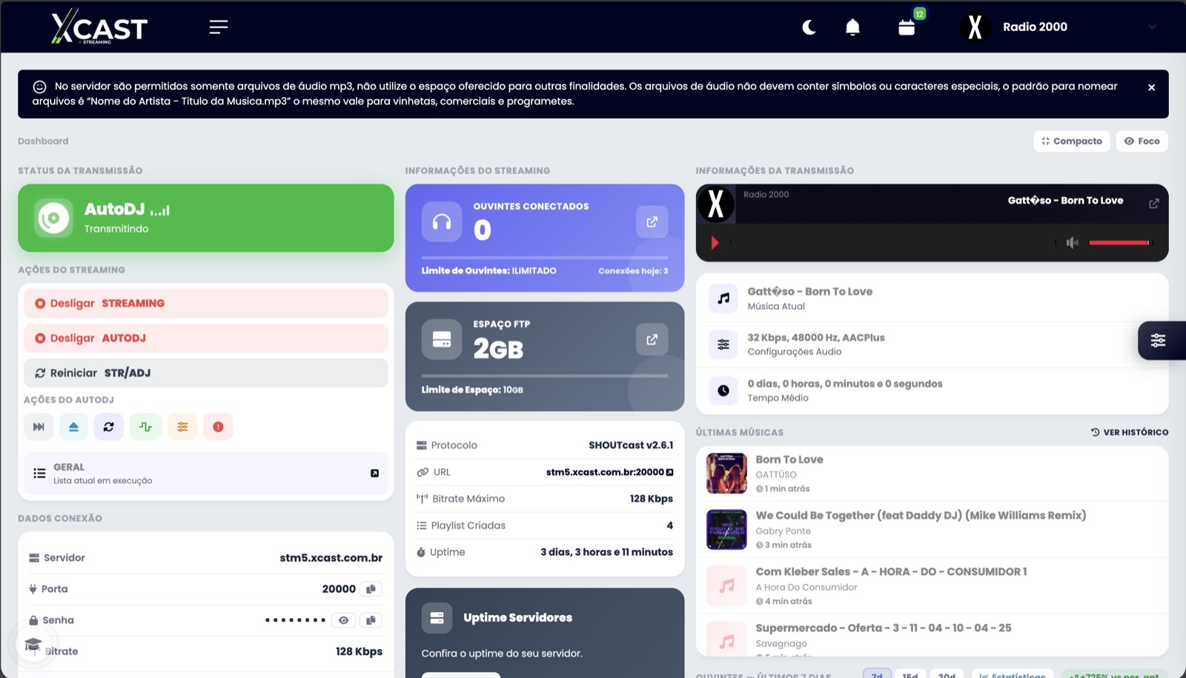This screenshot has height=678, width=1186.
Task: Open the GERAL playlist arrow link
Action: pyautogui.click(x=374, y=473)
